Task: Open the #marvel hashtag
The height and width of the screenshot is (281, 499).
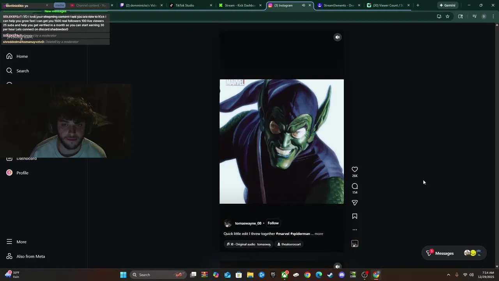Action: (283, 234)
